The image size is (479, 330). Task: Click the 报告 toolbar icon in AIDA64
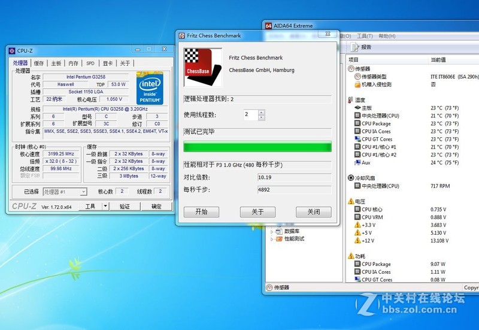click(354, 47)
